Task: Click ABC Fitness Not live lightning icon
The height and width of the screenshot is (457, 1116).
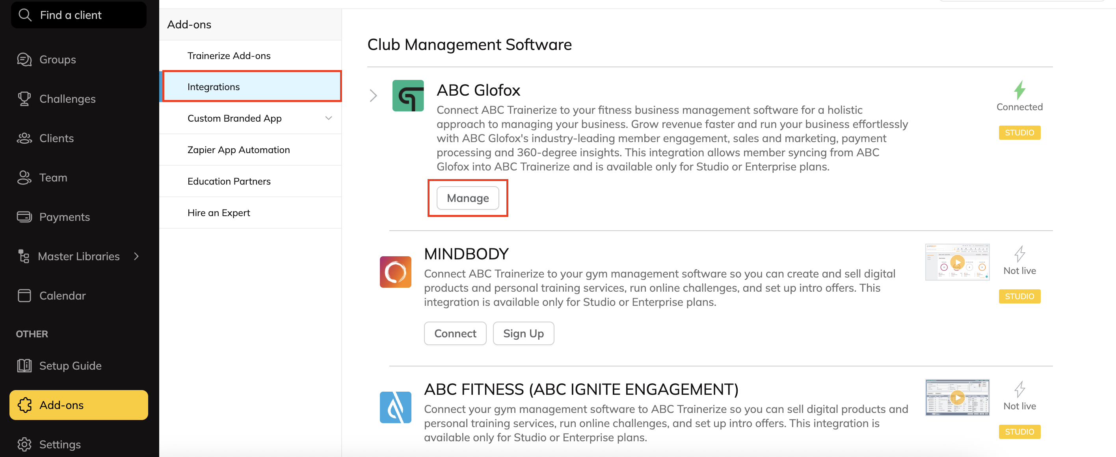Action: (1019, 389)
